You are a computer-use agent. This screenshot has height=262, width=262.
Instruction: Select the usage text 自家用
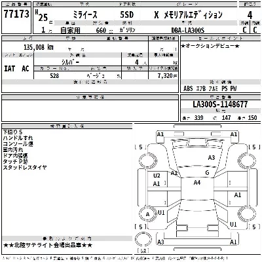(70, 30)
